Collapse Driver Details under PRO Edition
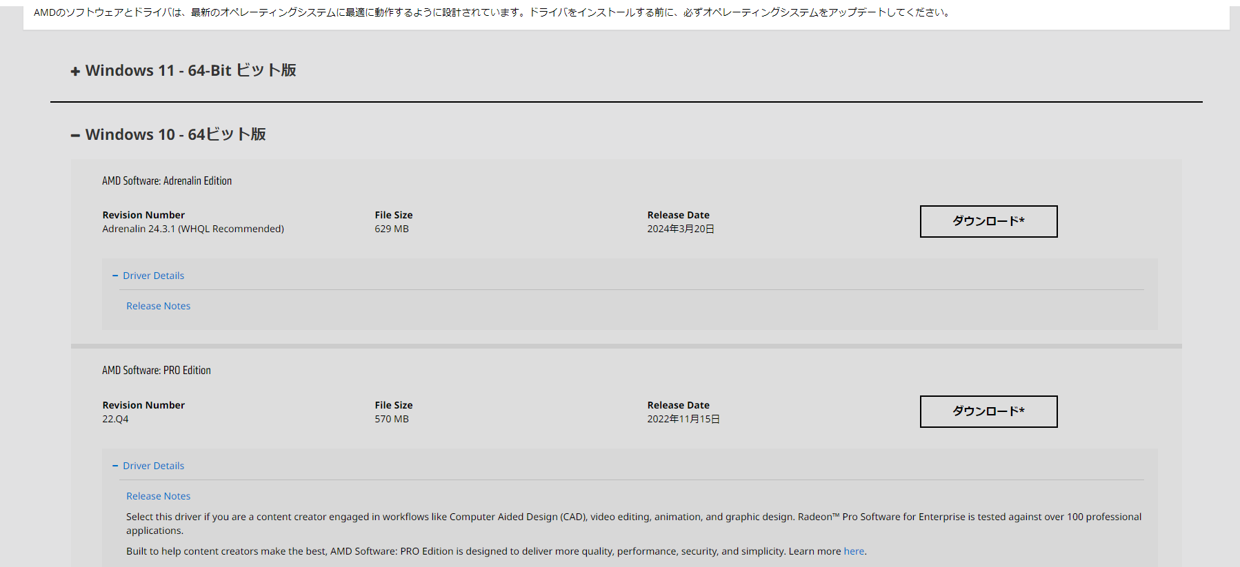 click(148, 466)
